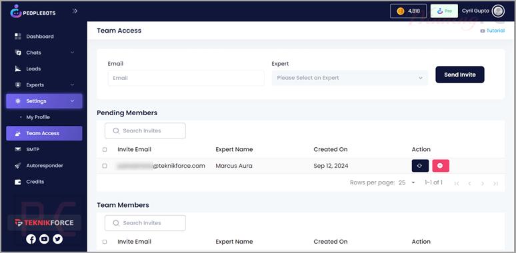Expand the Experts menu chevron
The image size is (516, 253).
(73, 85)
